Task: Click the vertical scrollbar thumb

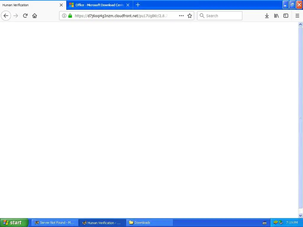Action: [300, 118]
